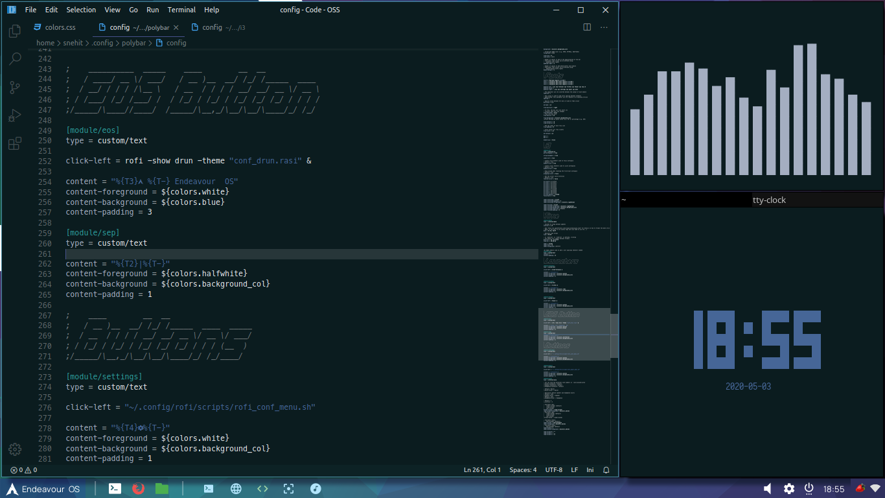Screen dimensions: 885x498
Task: Click the snehit breadcrumb segment
Action: pos(73,43)
